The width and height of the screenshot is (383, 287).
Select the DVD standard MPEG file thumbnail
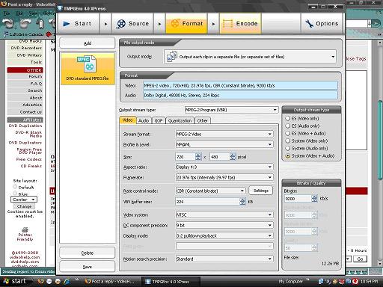point(88,68)
